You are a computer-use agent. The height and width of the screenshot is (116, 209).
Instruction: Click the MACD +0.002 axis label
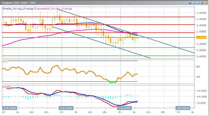coord(201,91)
